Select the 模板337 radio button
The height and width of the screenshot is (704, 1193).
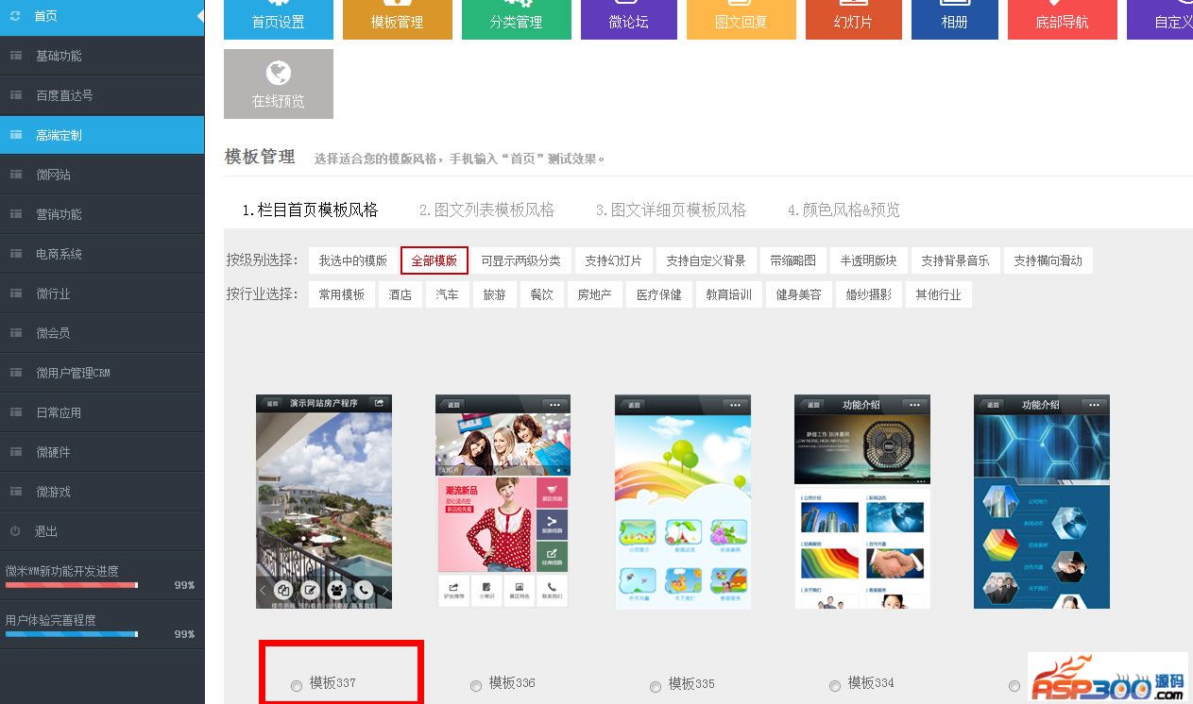297,686
